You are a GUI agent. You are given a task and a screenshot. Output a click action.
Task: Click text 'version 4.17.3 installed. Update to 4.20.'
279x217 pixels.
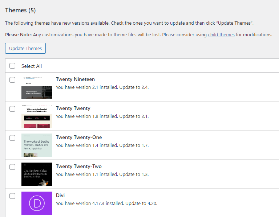116,203
